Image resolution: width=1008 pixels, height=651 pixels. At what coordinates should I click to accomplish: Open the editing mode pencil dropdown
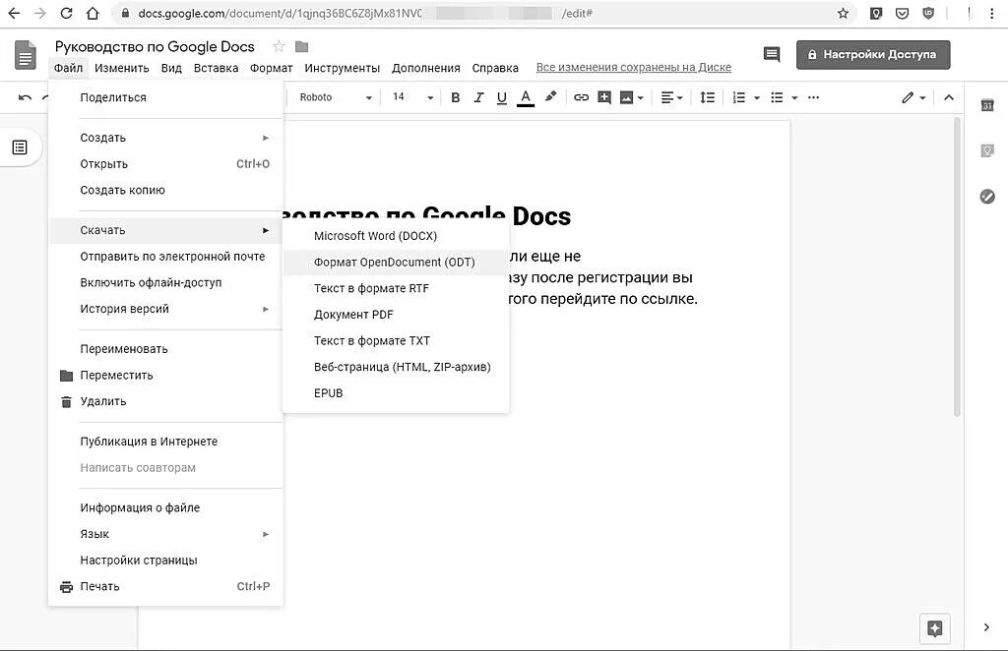click(913, 97)
